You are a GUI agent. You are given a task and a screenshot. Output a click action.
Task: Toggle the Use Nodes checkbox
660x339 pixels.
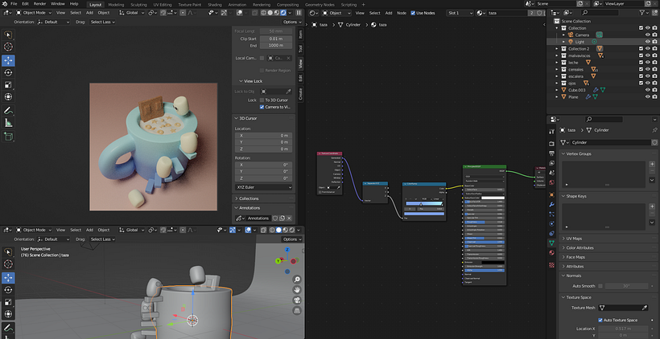point(415,13)
